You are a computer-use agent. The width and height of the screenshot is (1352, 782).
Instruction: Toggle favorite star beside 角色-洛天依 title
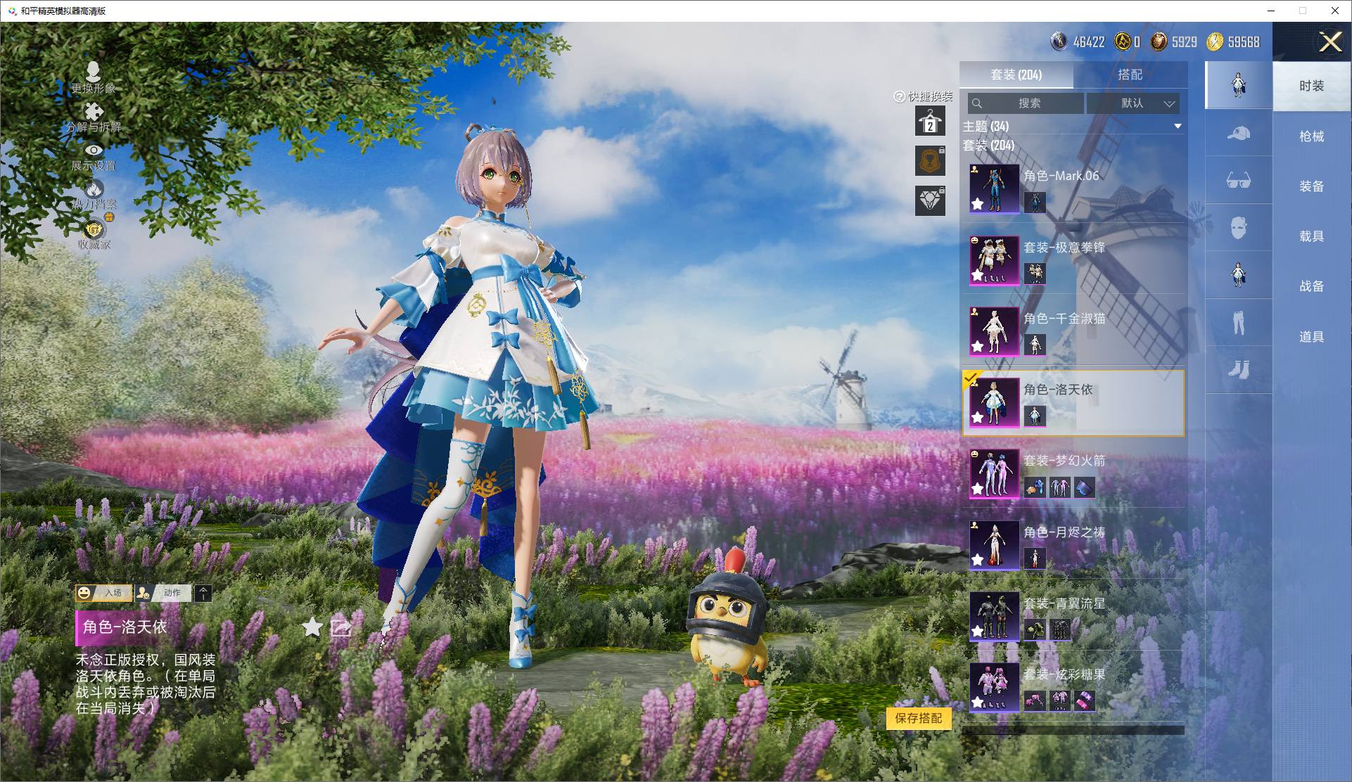312,626
